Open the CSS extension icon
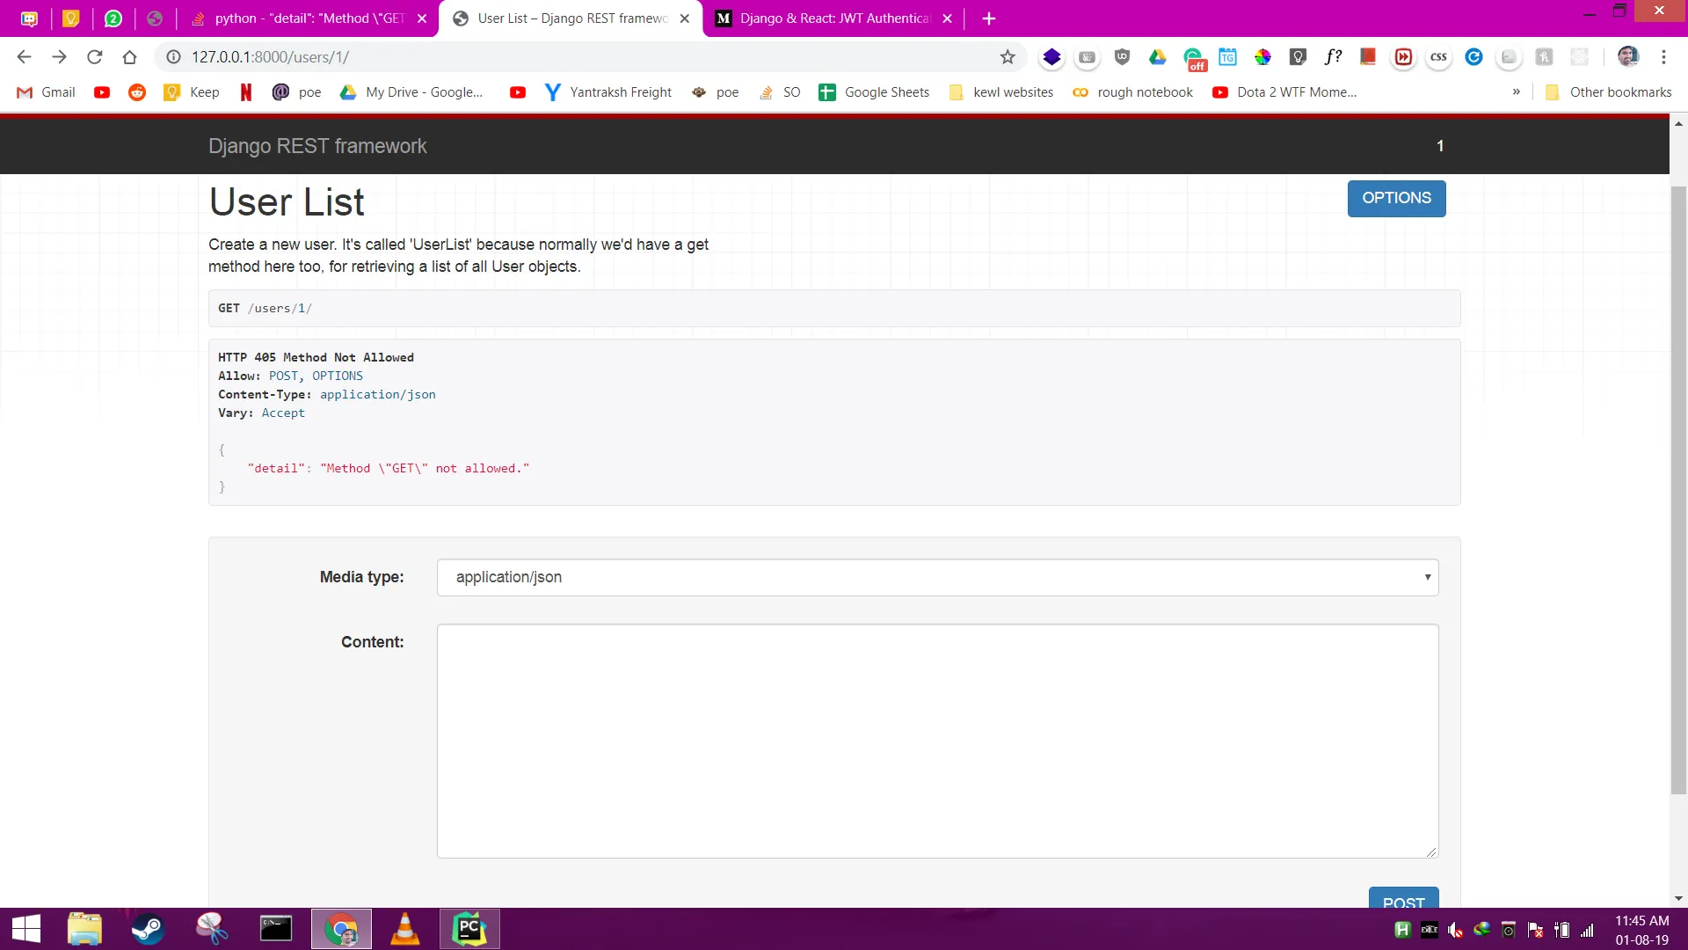The image size is (1688, 950). 1438,57
